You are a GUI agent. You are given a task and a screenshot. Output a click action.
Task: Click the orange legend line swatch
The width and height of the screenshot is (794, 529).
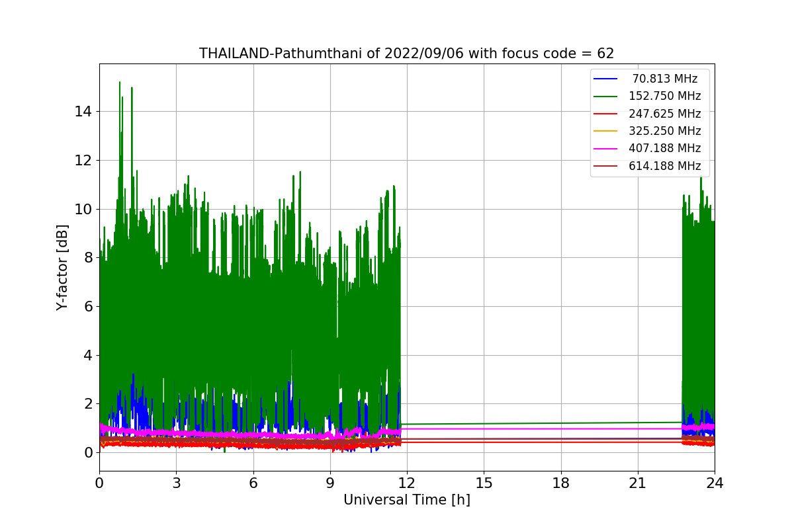605,131
